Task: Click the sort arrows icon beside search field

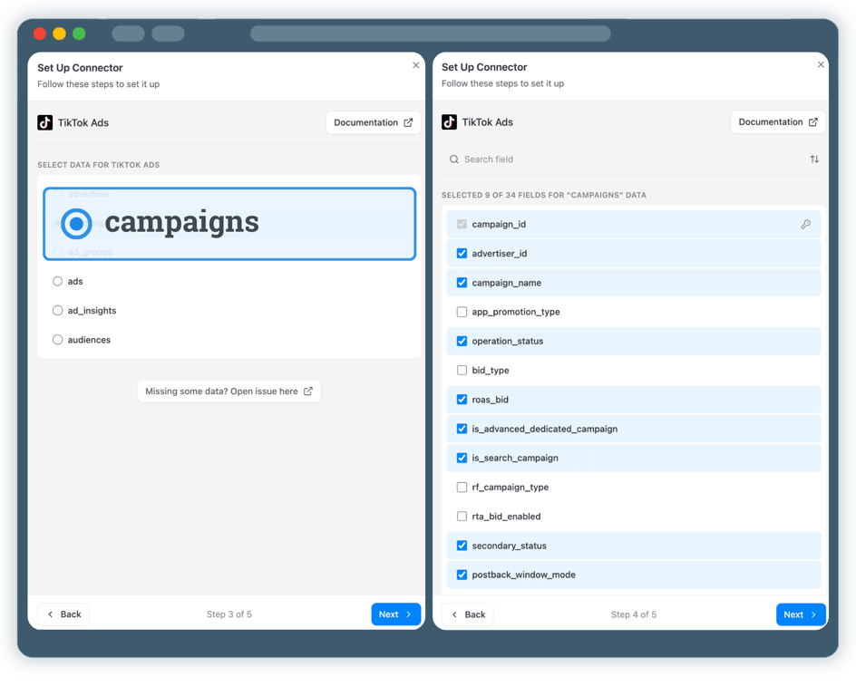Action: [x=814, y=159]
